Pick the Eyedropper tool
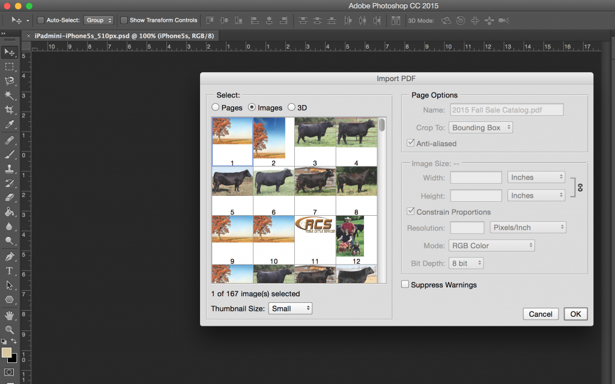This screenshot has width=615, height=384. pos(10,125)
